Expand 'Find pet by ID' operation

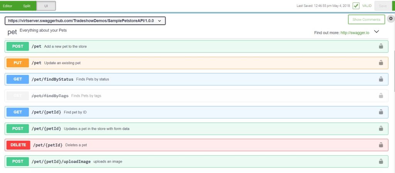pos(196,112)
